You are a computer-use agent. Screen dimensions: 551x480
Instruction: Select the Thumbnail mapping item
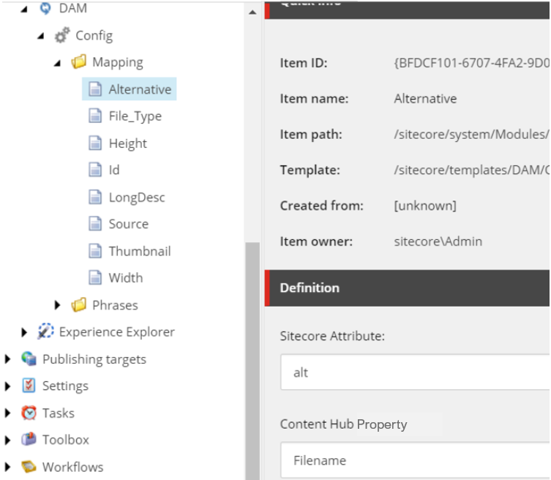[139, 251]
